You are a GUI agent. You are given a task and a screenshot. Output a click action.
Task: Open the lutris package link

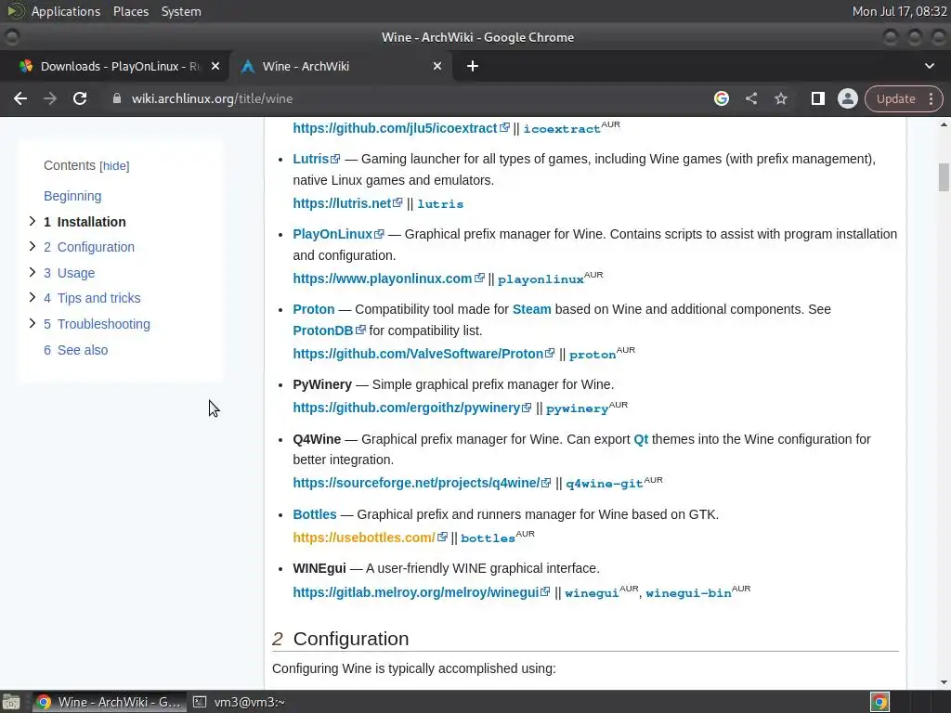click(x=440, y=204)
